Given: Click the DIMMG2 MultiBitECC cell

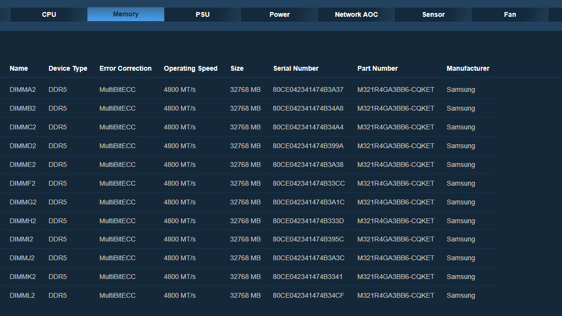Looking at the screenshot, I should click(118, 202).
